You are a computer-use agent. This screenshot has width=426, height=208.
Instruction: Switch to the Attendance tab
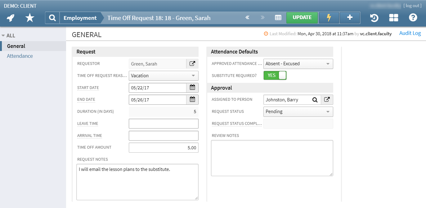(20, 56)
